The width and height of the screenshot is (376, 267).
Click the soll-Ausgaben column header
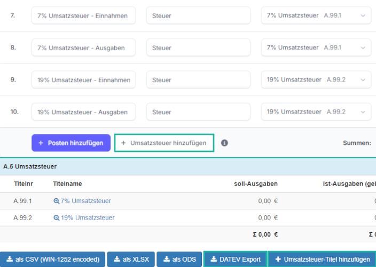click(256, 184)
